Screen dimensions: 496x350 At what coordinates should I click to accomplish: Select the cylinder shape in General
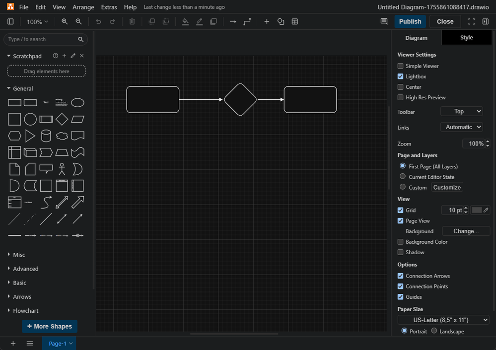coord(46,136)
